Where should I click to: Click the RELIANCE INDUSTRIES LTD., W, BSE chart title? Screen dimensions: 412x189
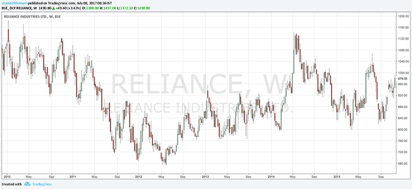click(x=33, y=16)
